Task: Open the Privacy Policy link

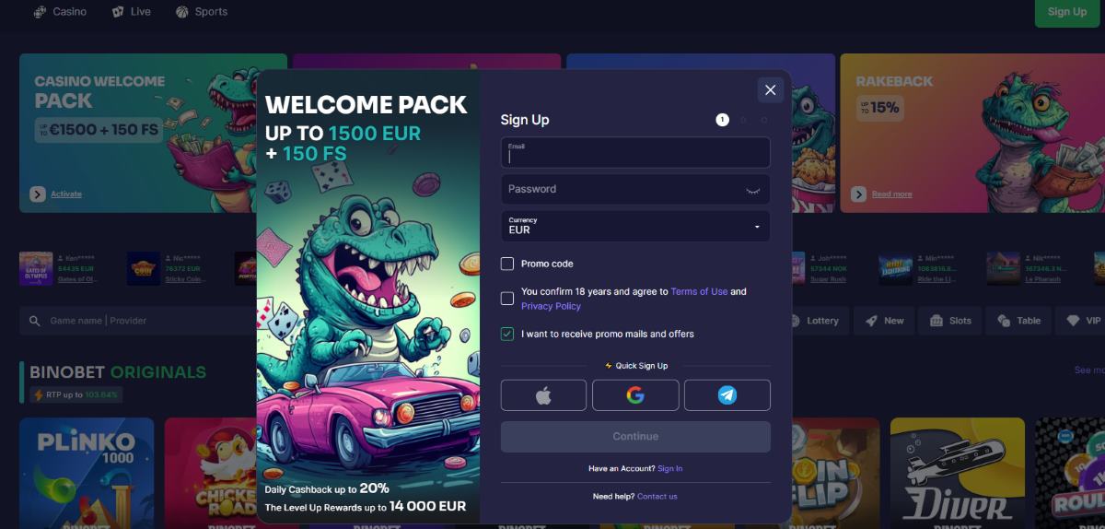Action: click(551, 306)
